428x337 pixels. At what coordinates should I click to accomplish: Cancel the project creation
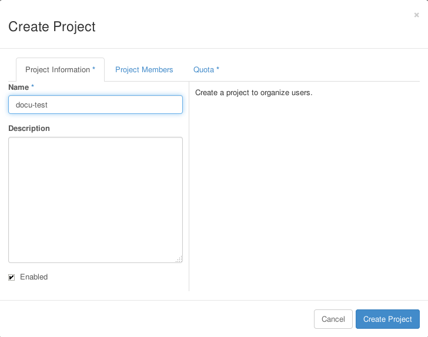(x=333, y=319)
